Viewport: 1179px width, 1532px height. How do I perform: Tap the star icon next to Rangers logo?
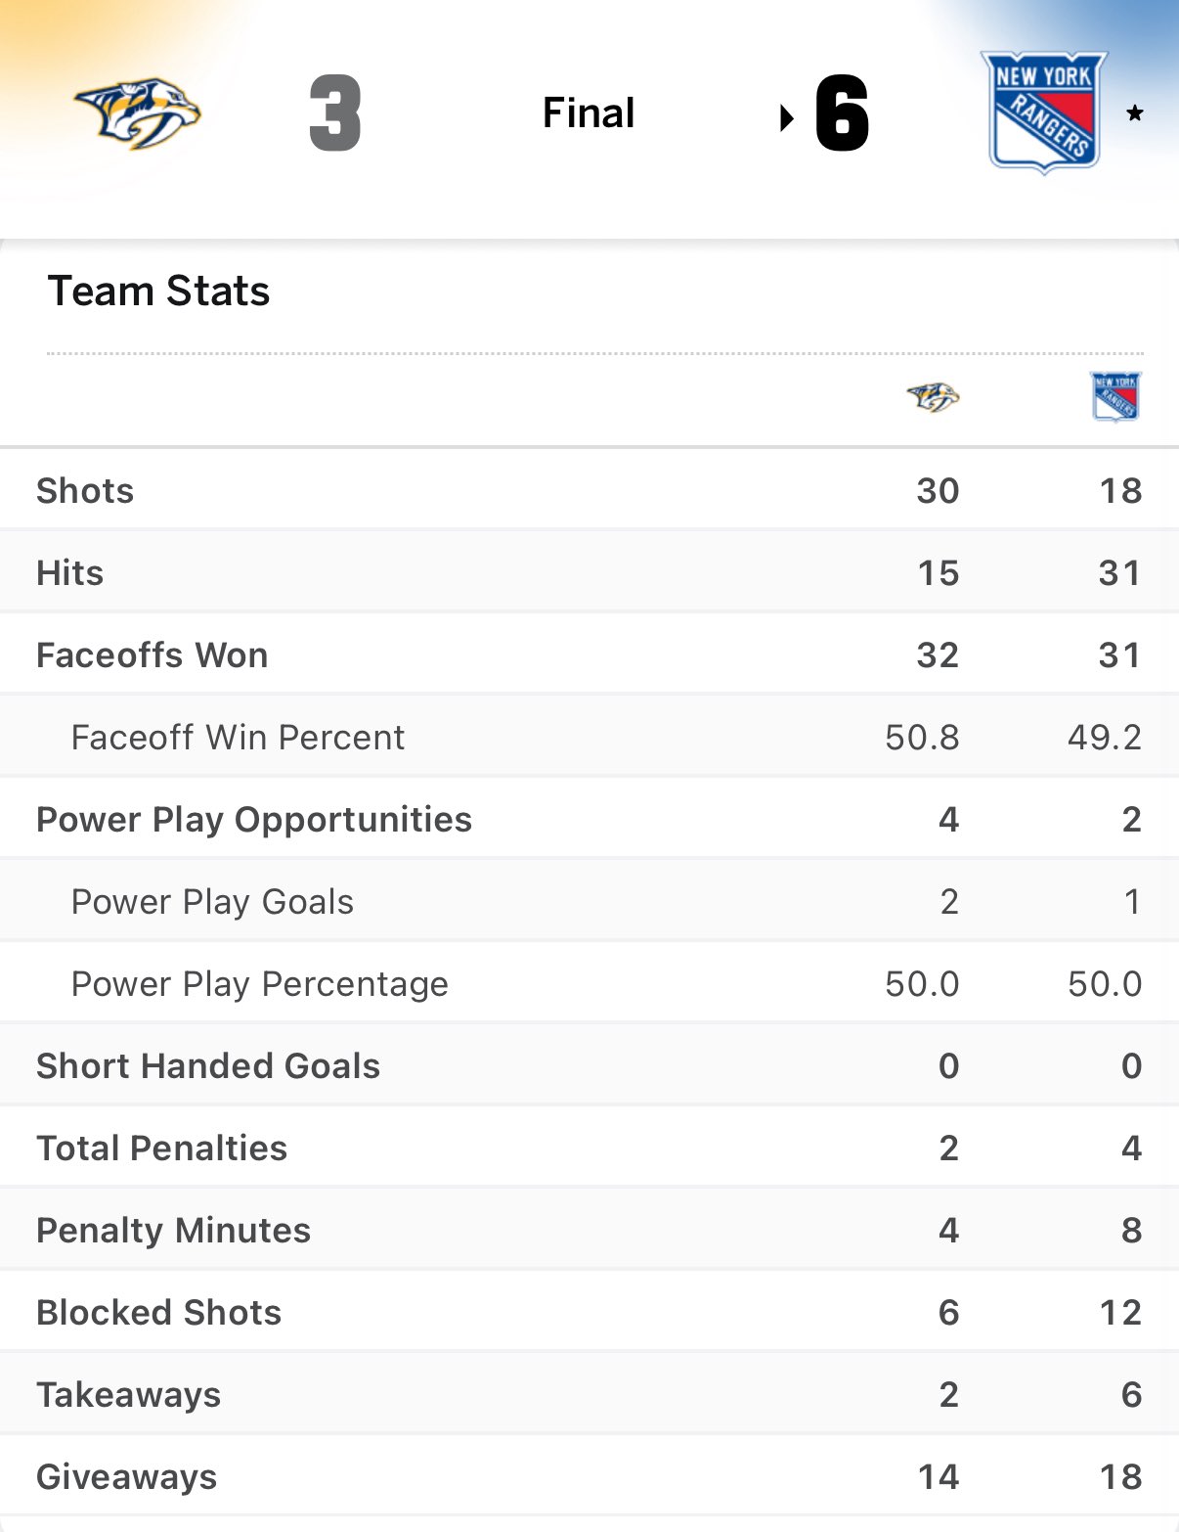(x=1134, y=113)
